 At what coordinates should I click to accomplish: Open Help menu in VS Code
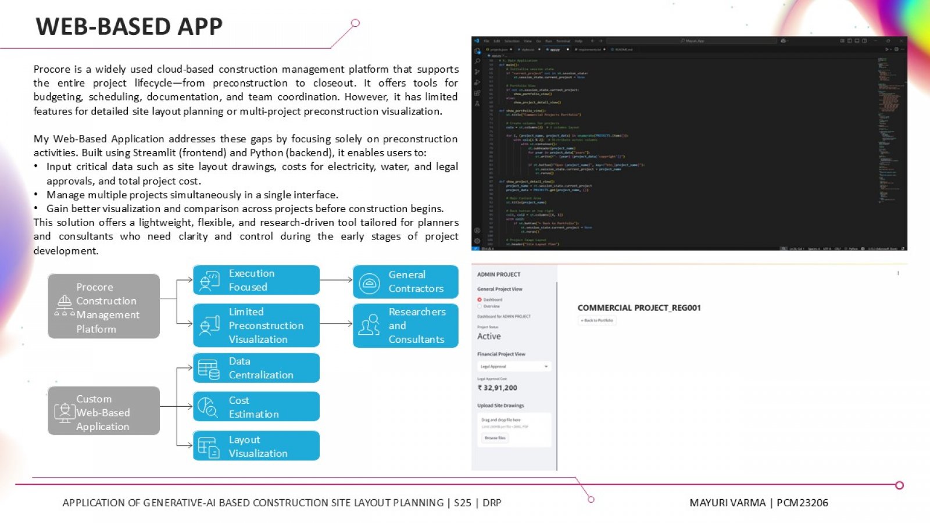coord(578,41)
